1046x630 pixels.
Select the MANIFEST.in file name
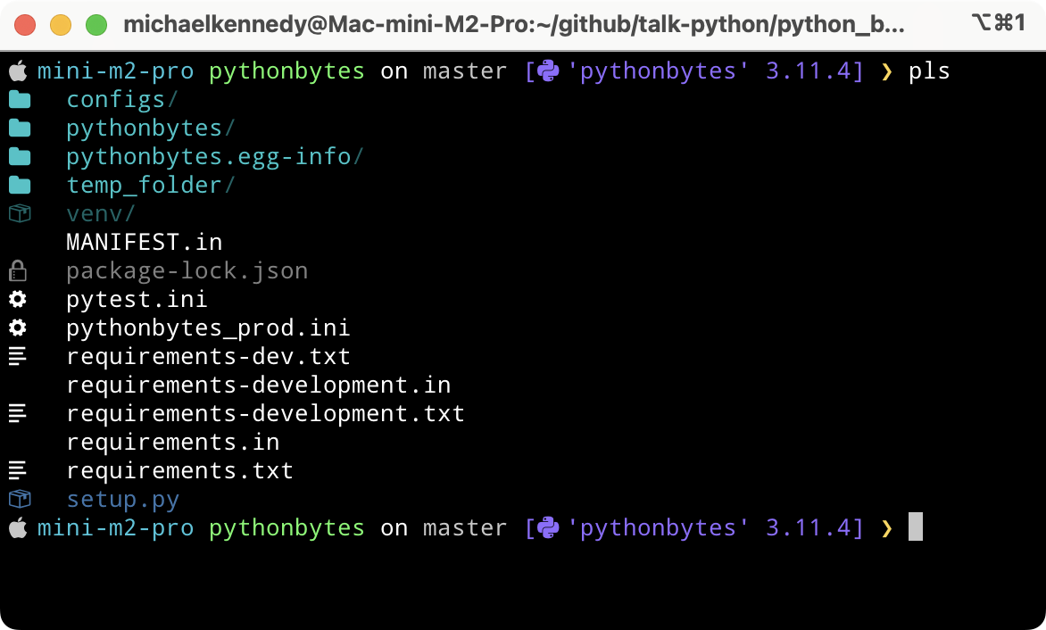pyautogui.click(x=144, y=242)
